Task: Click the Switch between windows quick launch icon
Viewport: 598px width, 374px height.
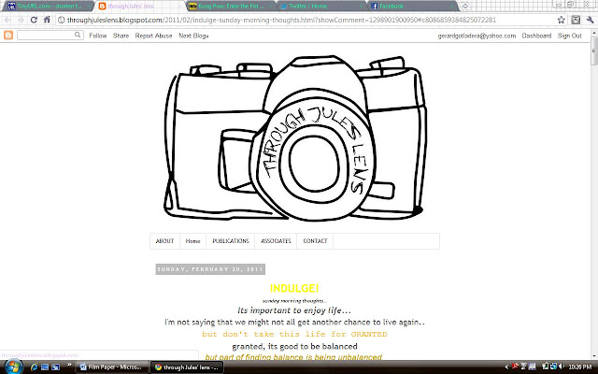Action: (56, 367)
